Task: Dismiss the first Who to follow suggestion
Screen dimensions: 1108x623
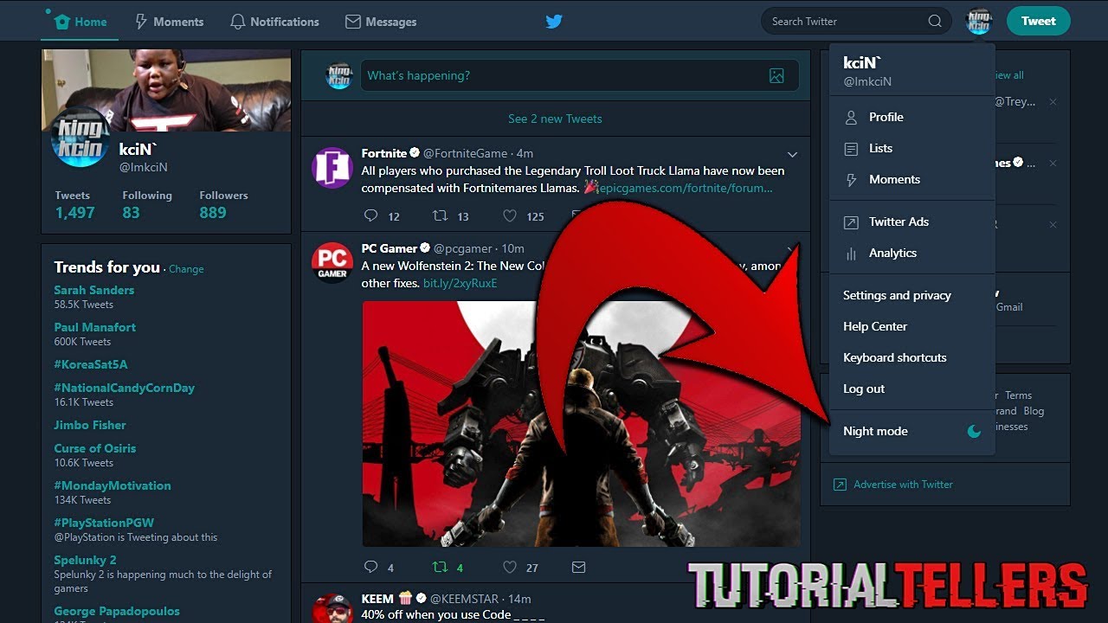Action: (1053, 102)
